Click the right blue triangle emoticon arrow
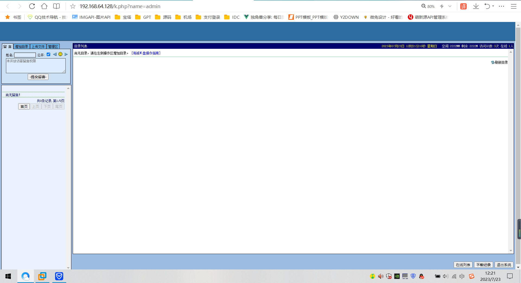This screenshot has height=283, width=521. coord(66,54)
